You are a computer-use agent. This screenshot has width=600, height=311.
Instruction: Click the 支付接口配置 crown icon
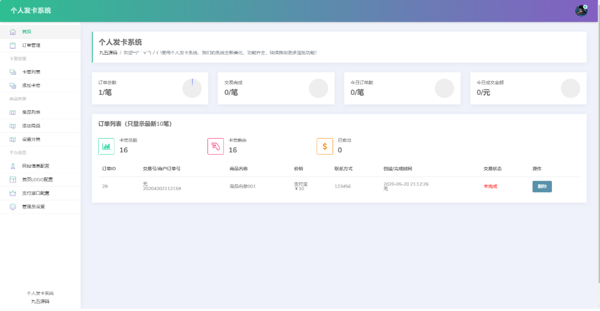[13, 193]
